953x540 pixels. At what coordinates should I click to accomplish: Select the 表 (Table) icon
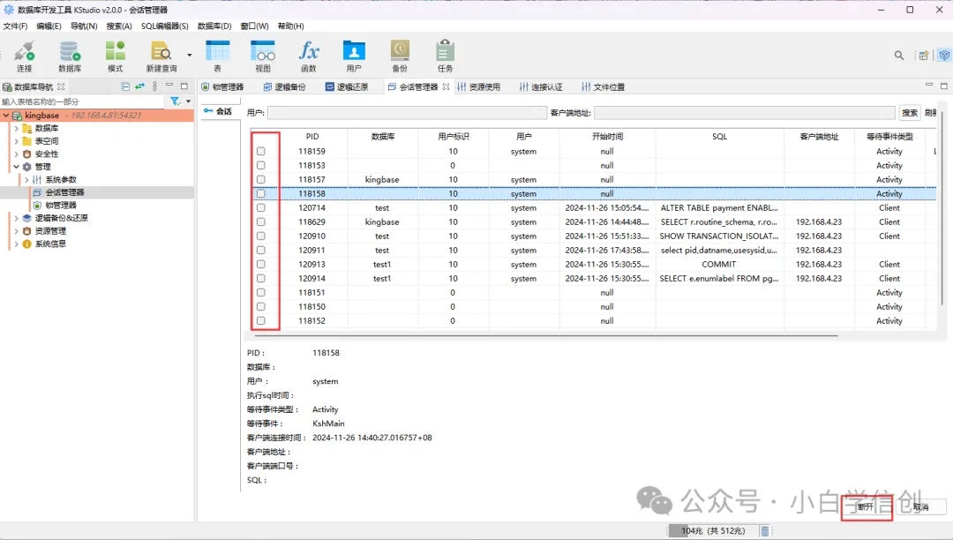pos(217,56)
